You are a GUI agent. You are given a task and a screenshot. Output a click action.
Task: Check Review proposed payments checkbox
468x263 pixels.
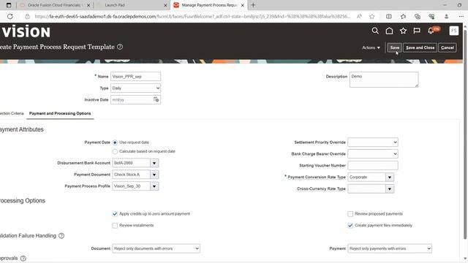coord(350,214)
